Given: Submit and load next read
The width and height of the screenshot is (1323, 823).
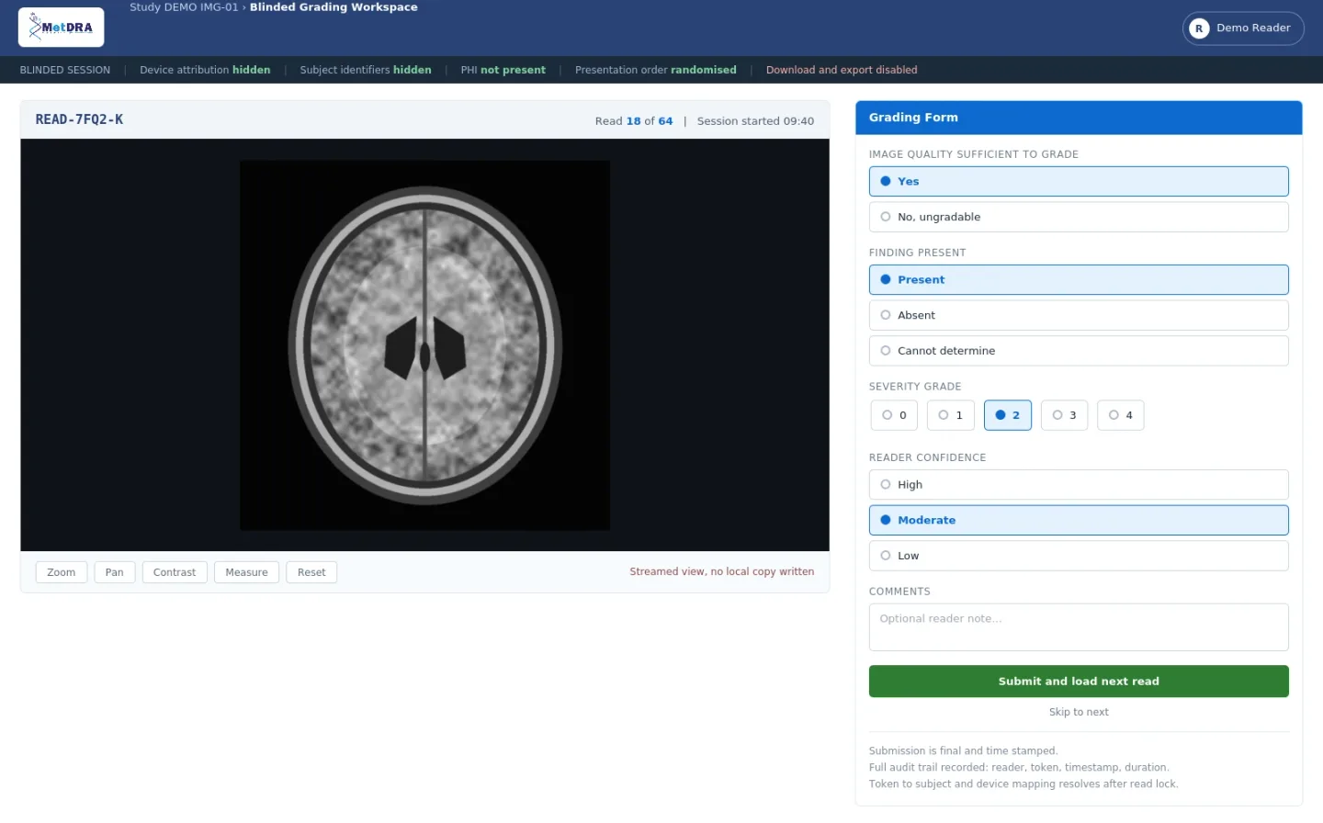Looking at the screenshot, I should (1079, 682).
